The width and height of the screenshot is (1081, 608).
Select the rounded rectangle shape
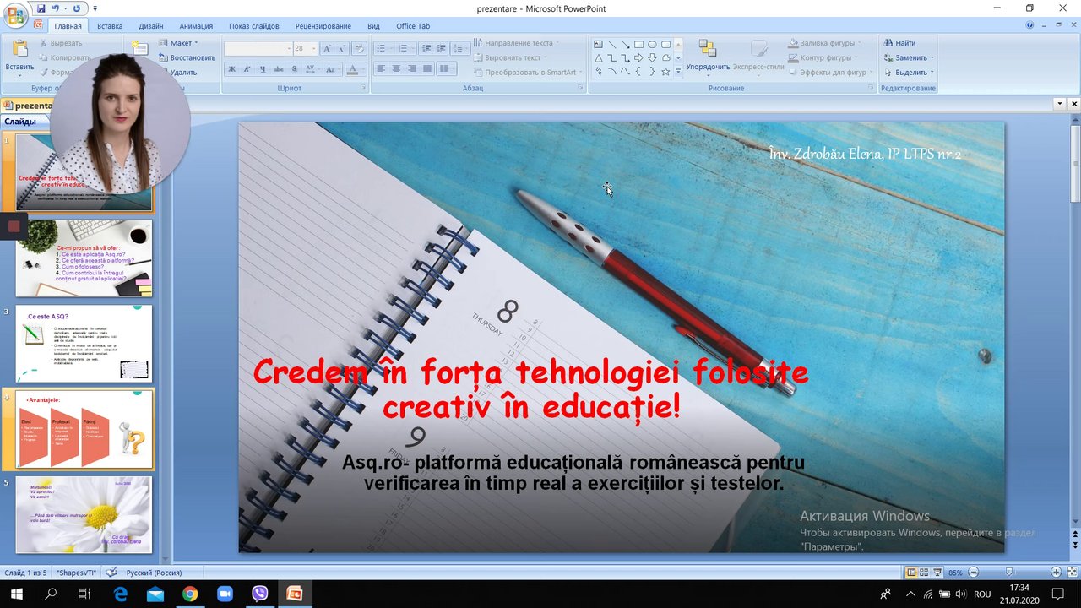tap(665, 44)
